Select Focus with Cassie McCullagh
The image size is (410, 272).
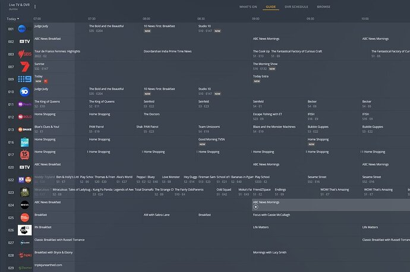271,215
